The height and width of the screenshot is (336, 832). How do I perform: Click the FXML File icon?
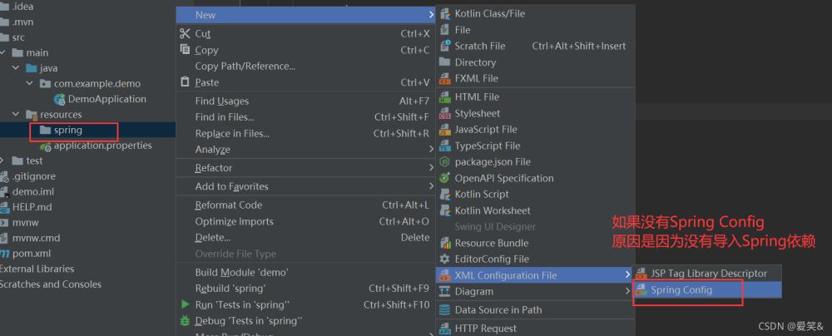pyautogui.click(x=444, y=78)
